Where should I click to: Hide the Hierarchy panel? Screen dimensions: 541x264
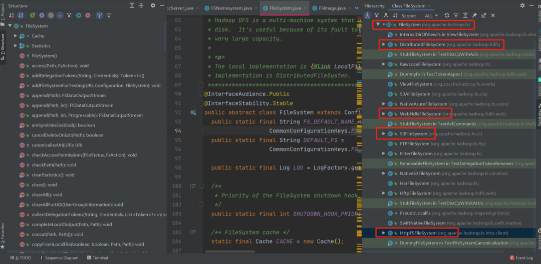point(531,5)
